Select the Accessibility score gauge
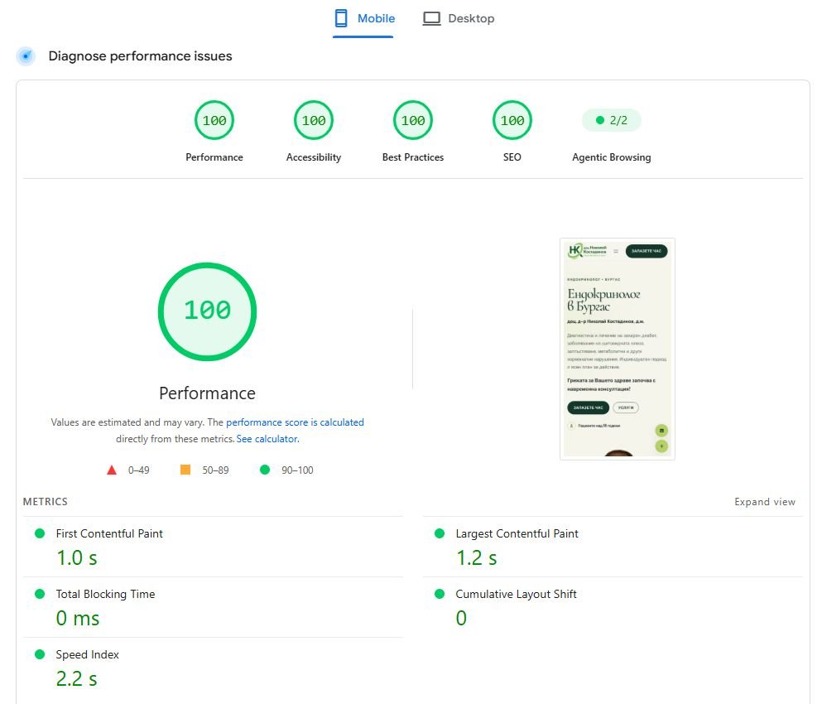822x704 pixels. point(314,120)
